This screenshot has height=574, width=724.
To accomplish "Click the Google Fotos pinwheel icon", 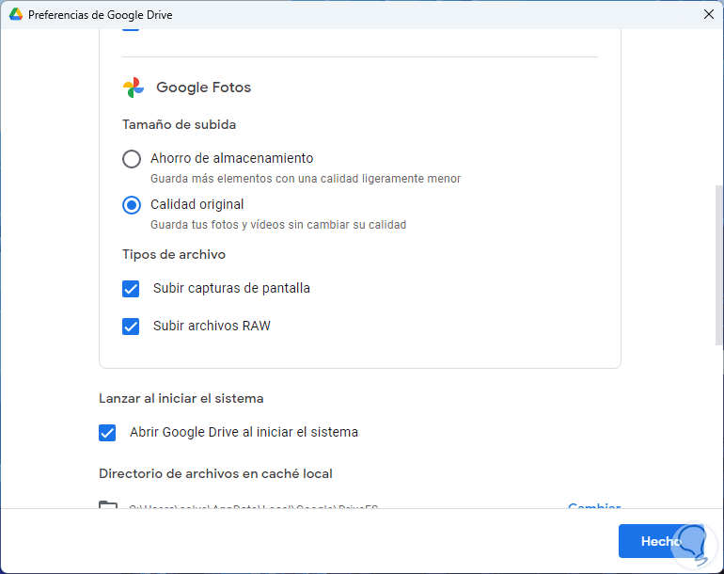I will [x=134, y=88].
